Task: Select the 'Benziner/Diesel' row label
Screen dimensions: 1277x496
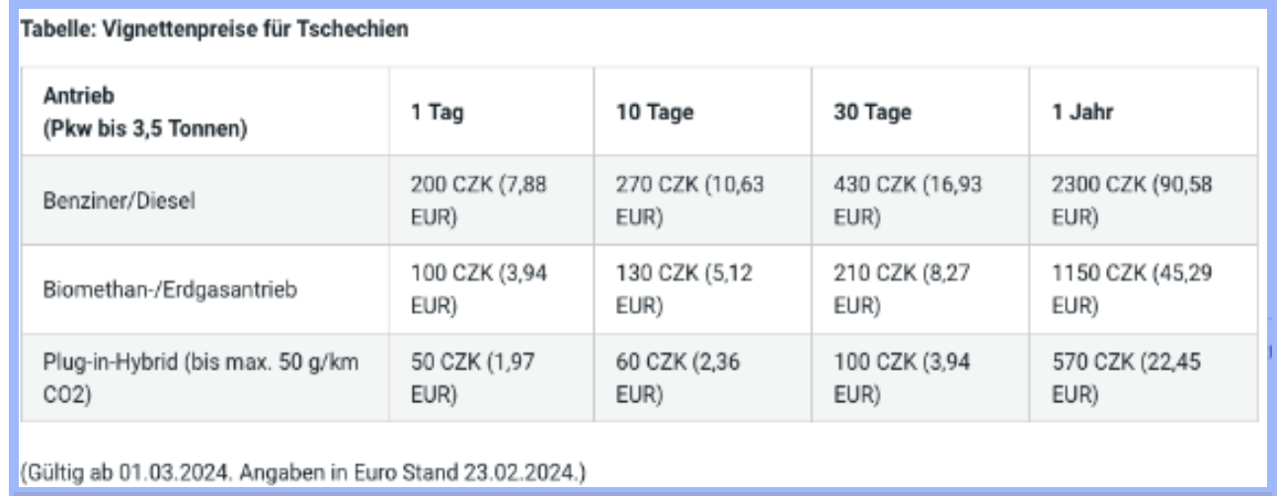Action: click(x=206, y=201)
